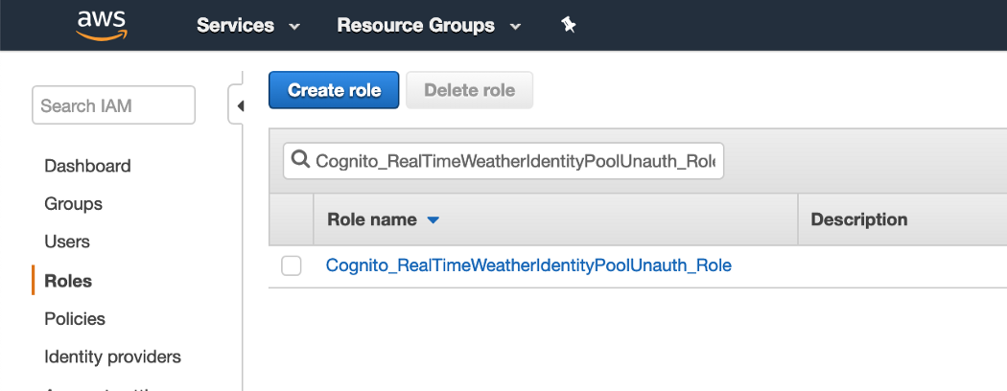Open Identity providers in the sidebar
The width and height of the screenshot is (1007, 391).
(x=112, y=356)
